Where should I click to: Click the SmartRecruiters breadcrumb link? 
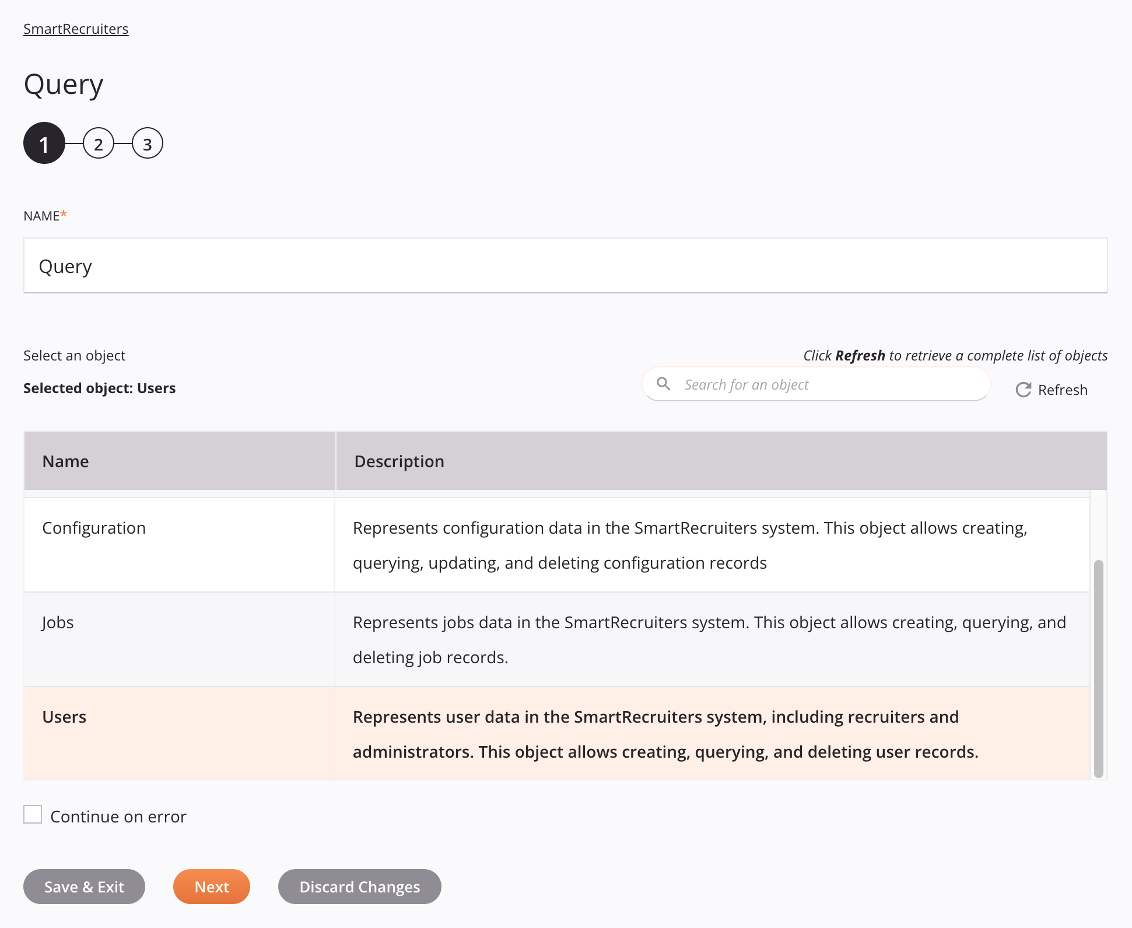(76, 28)
